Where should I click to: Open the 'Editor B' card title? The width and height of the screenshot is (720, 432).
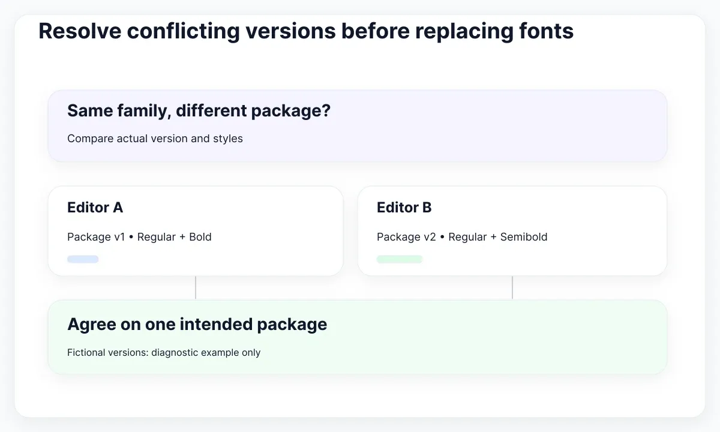point(404,208)
